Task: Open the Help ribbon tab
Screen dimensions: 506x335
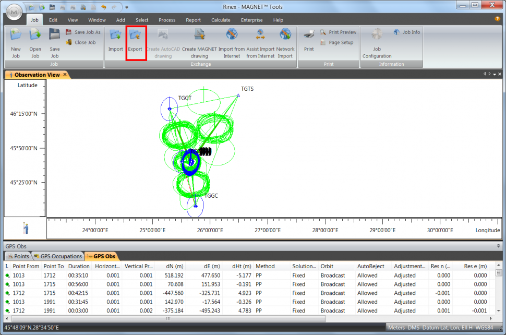Action: pos(278,20)
